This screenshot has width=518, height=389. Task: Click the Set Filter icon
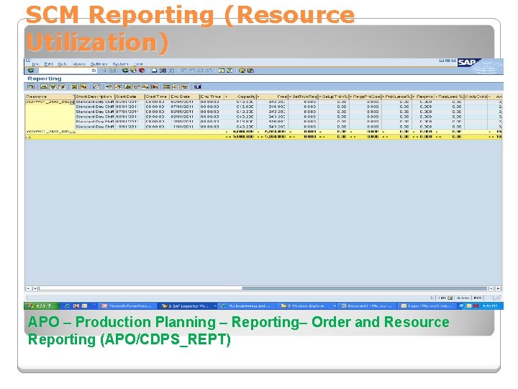coord(62,86)
